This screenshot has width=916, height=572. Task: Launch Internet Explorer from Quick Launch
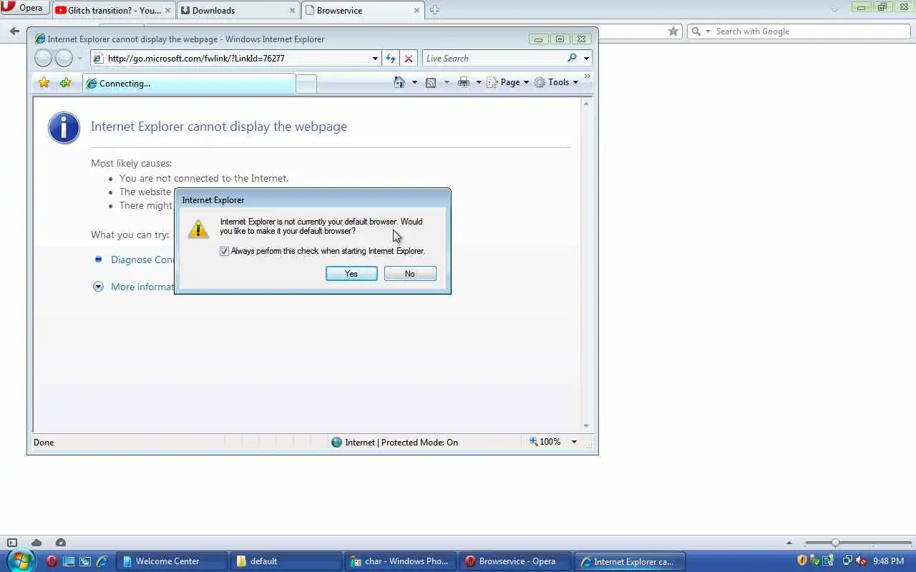tap(102, 561)
